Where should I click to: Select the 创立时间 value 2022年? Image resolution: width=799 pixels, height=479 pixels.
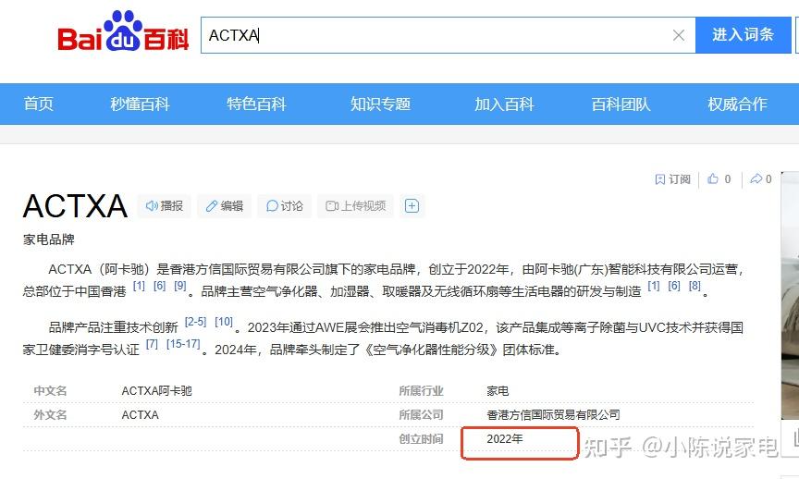pyautogui.click(x=505, y=438)
